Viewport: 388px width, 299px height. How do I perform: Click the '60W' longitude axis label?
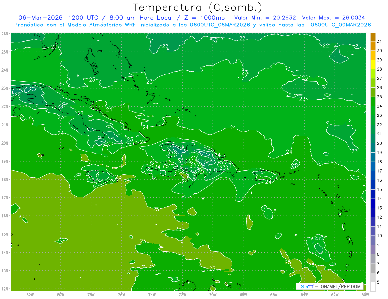click(x=365, y=294)
